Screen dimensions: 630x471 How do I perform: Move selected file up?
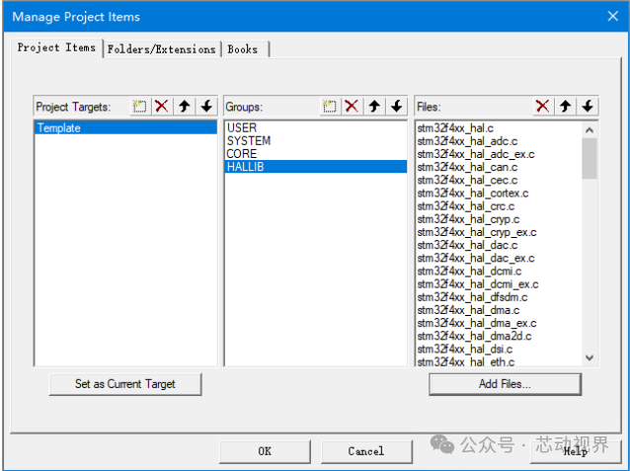coord(565,107)
